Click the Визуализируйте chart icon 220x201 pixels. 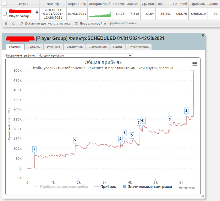pos(76,24)
